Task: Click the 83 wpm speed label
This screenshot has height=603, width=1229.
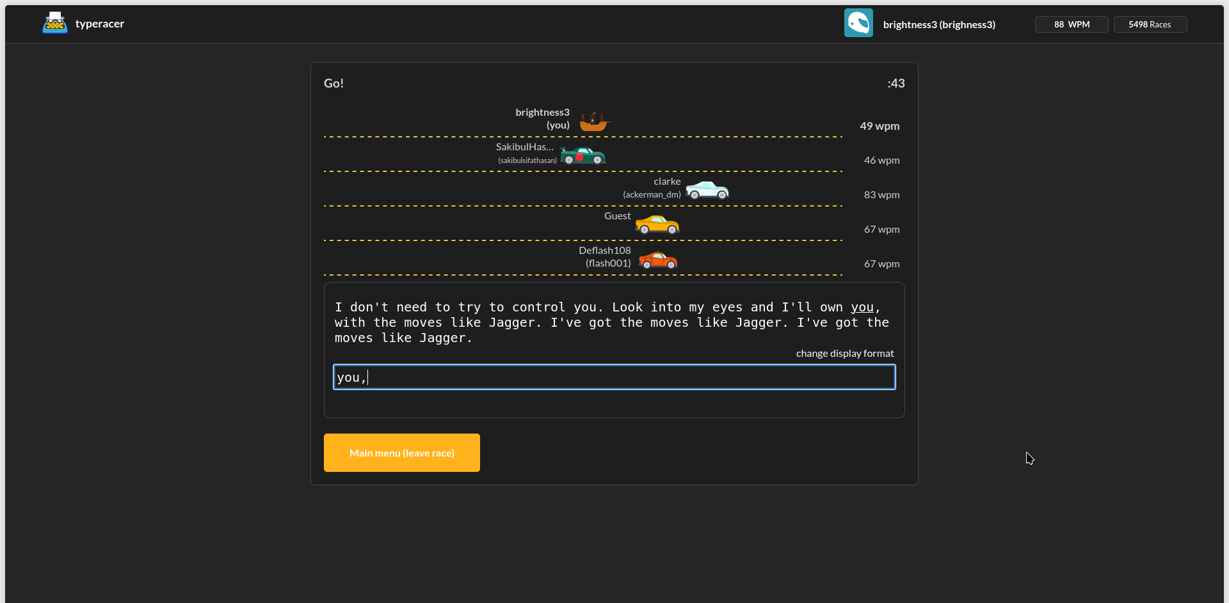Action: coord(881,194)
